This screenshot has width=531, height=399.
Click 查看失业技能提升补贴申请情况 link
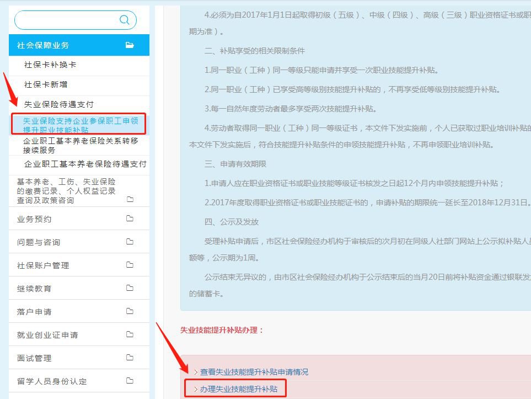point(254,372)
